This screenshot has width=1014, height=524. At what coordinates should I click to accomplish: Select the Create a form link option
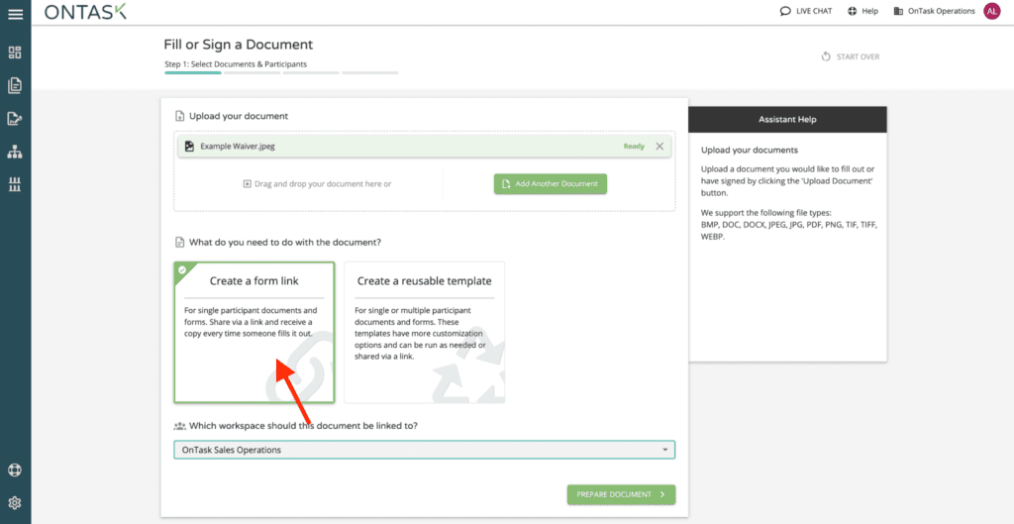click(254, 332)
